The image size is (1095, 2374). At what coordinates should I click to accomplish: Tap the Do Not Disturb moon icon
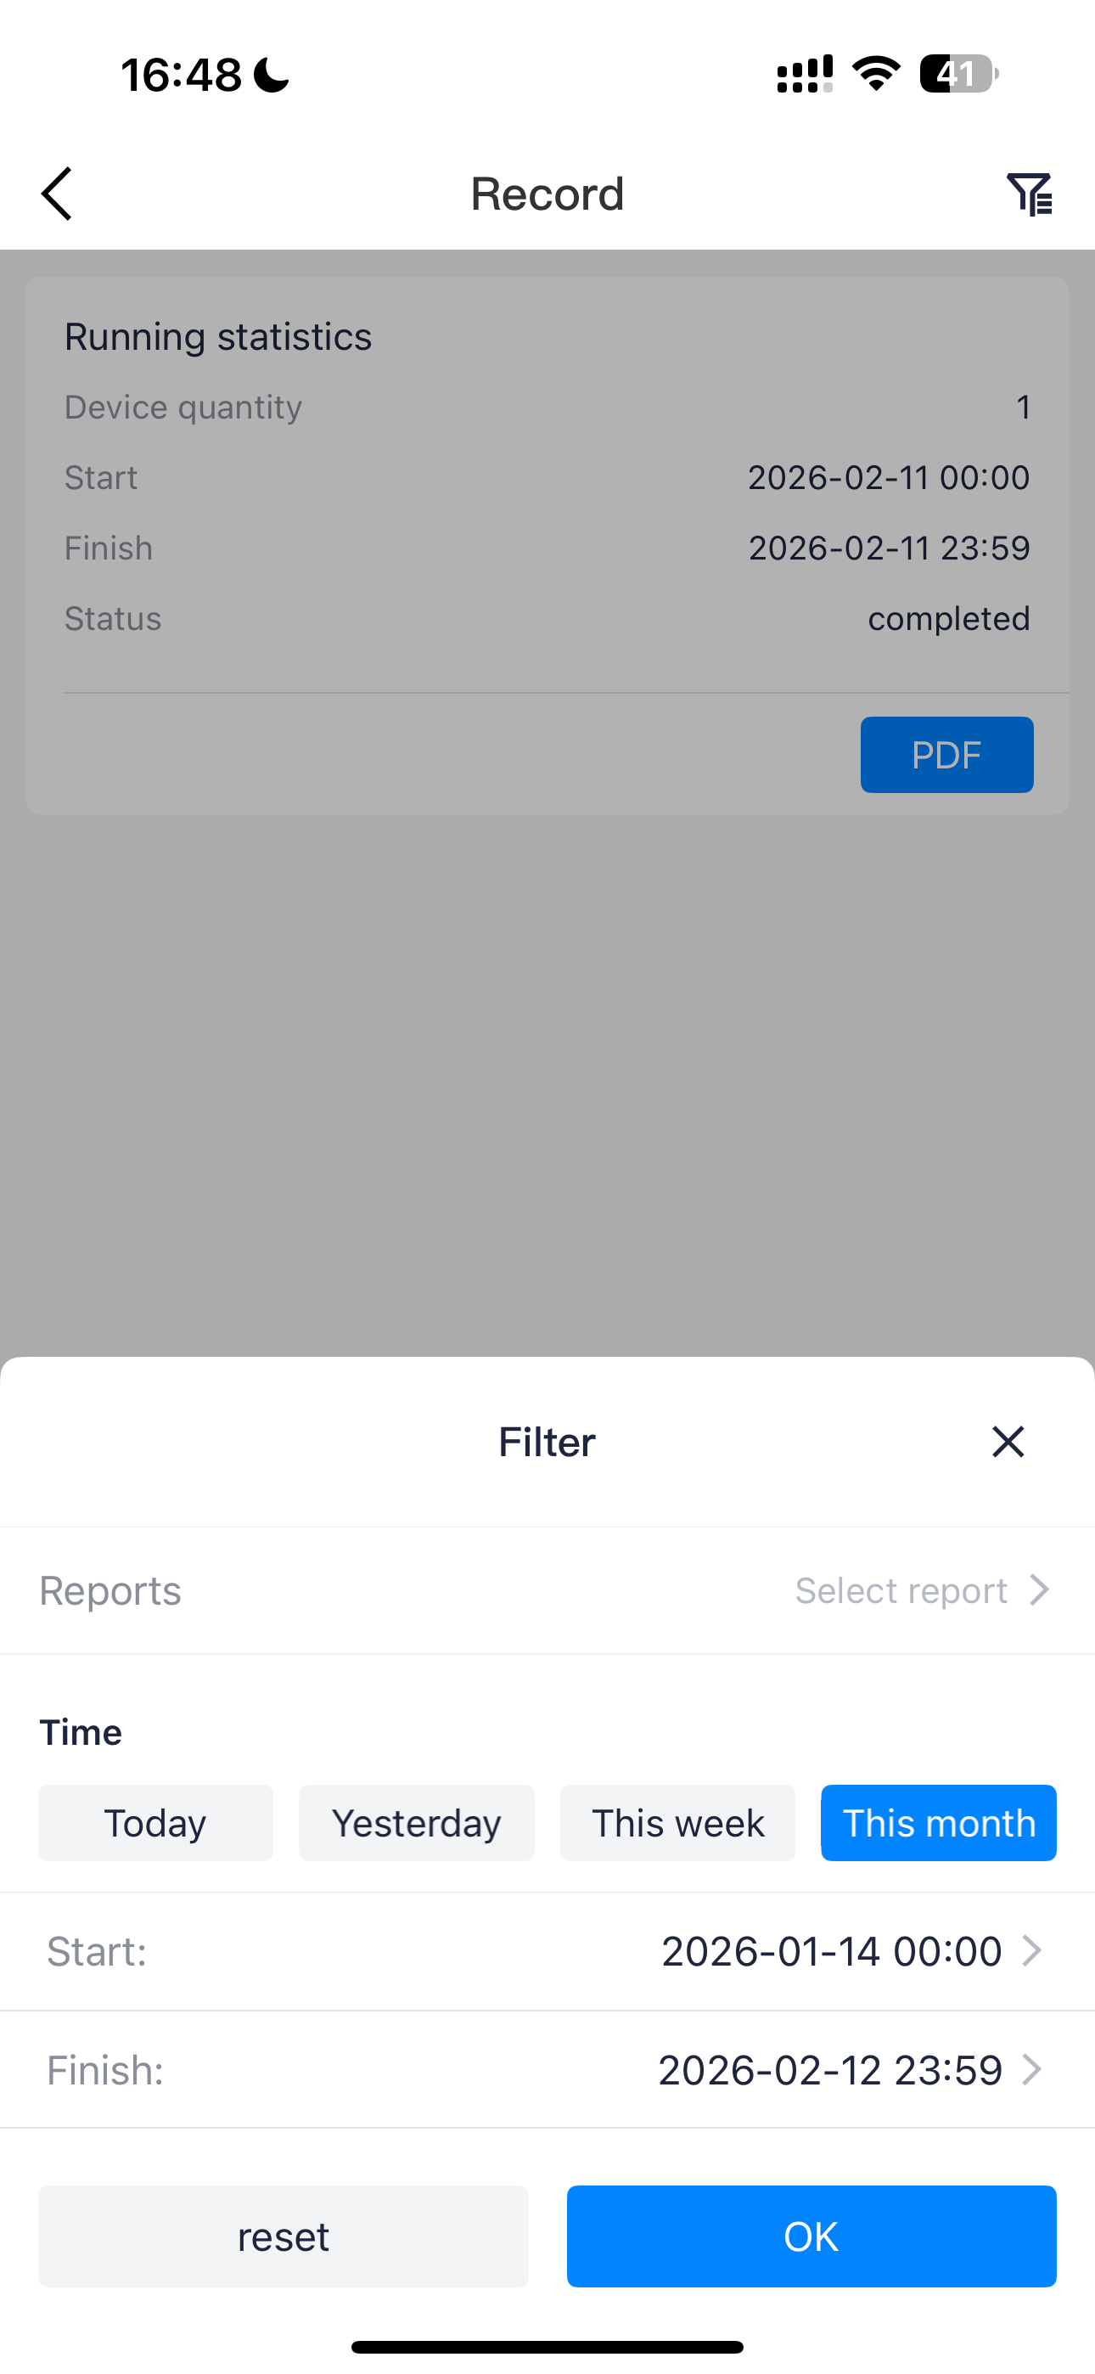pyautogui.click(x=272, y=75)
